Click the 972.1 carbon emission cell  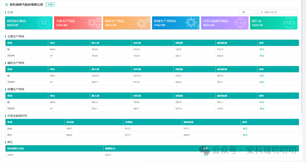coord(220,82)
